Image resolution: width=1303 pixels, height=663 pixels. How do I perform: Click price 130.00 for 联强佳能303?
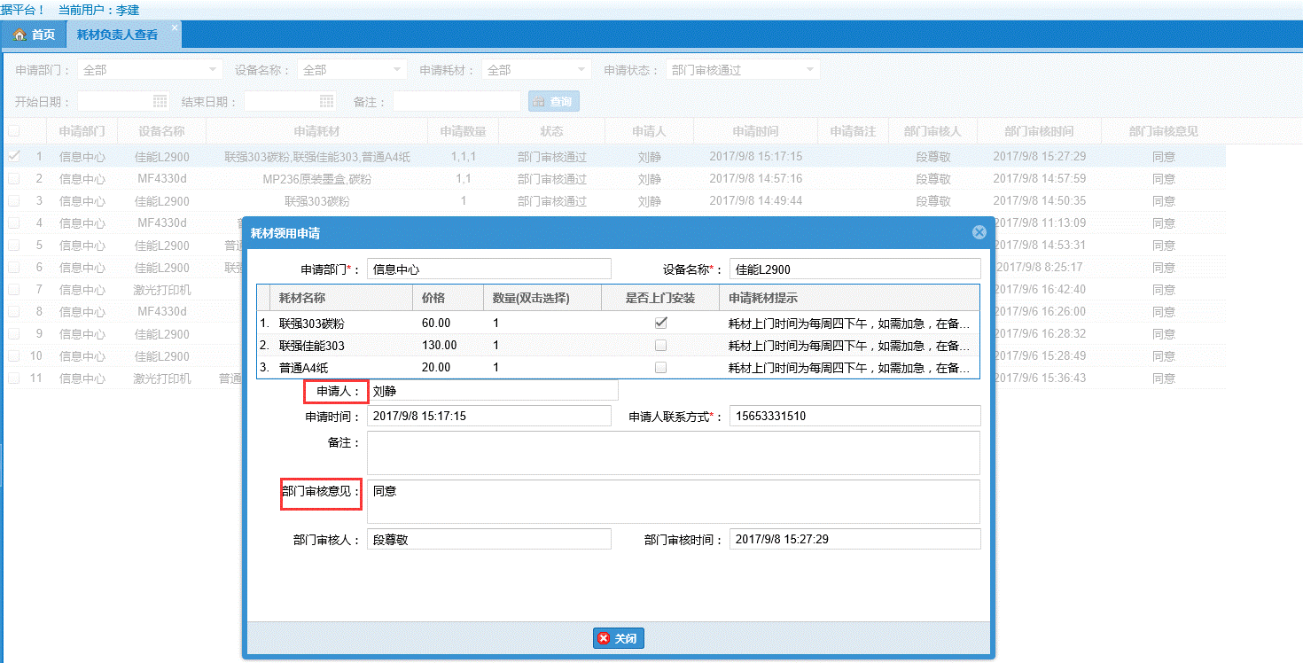pyautogui.click(x=449, y=345)
